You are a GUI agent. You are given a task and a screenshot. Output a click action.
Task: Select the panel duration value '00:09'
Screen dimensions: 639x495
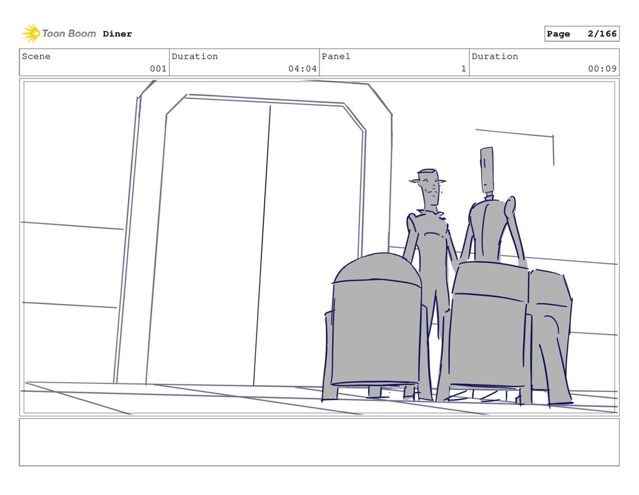(602, 69)
